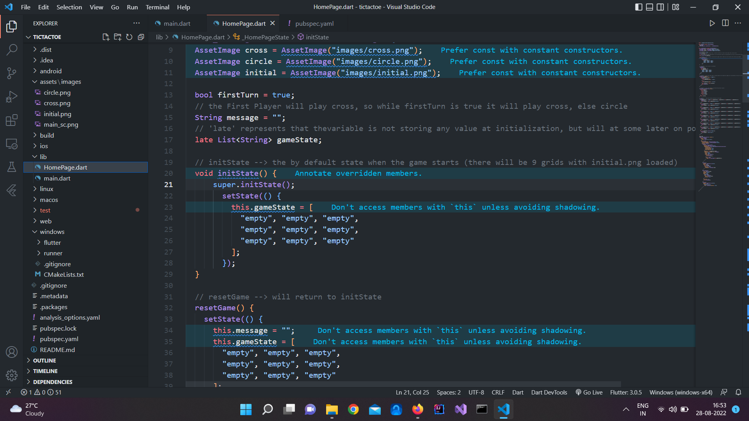Switch to the pubspec.yaml tab
Viewport: 749px width, 421px height.
pyautogui.click(x=314, y=23)
